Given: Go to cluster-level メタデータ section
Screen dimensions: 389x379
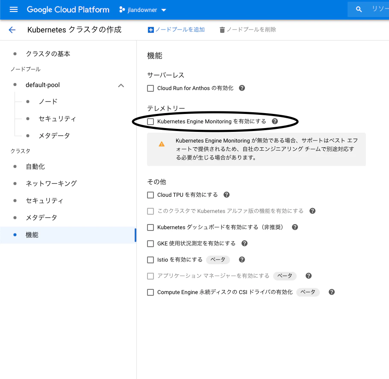Looking at the screenshot, I should 41,218.
